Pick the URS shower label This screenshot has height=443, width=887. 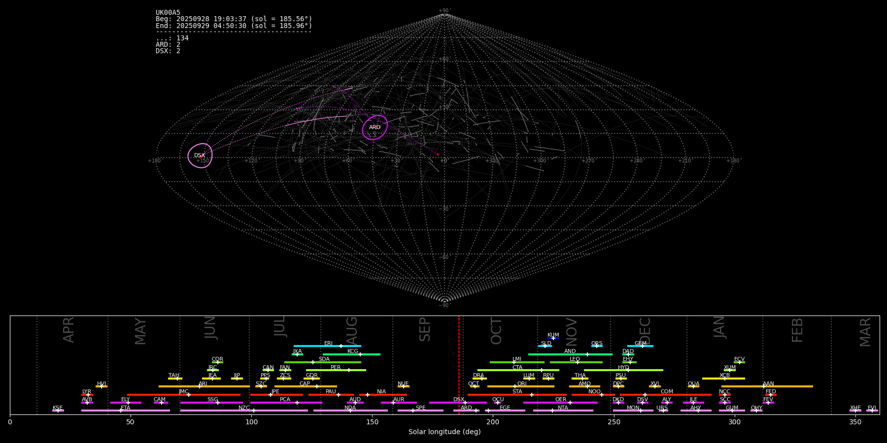click(x=662, y=408)
